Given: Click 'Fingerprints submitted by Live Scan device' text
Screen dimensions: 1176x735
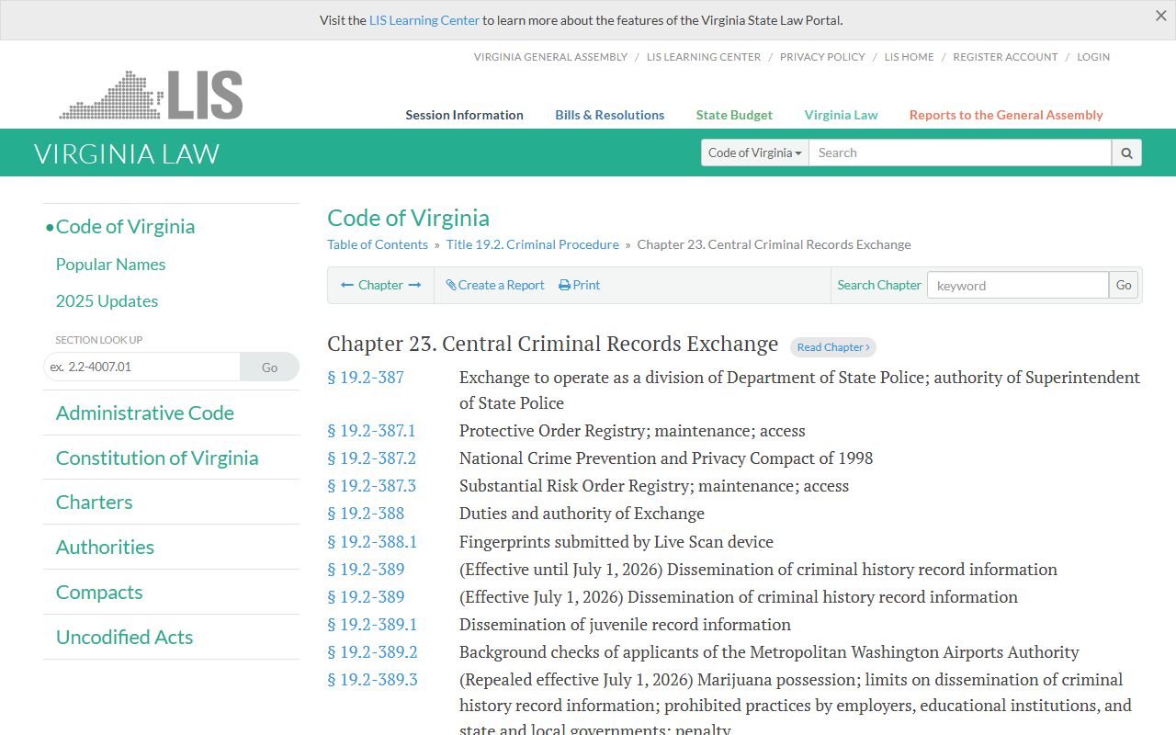Looking at the screenshot, I should pyautogui.click(x=616, y=541).
